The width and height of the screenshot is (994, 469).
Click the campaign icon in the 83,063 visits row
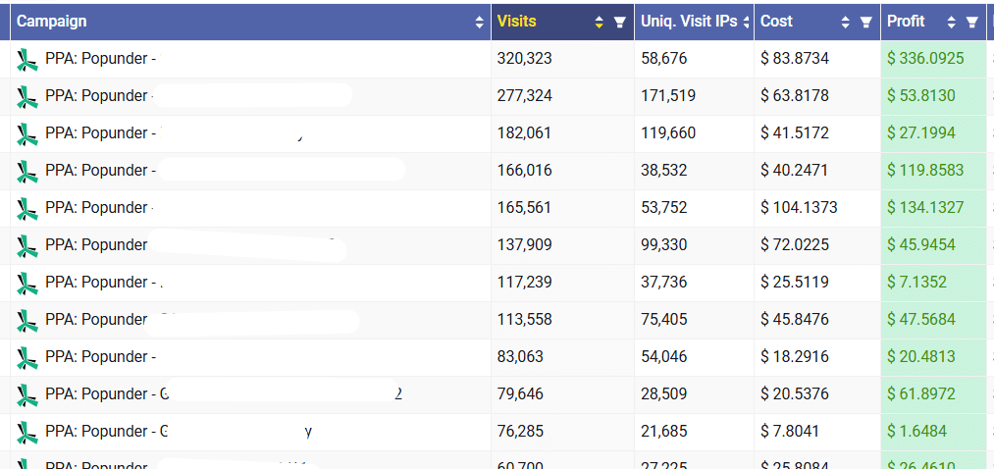[27, 357]
